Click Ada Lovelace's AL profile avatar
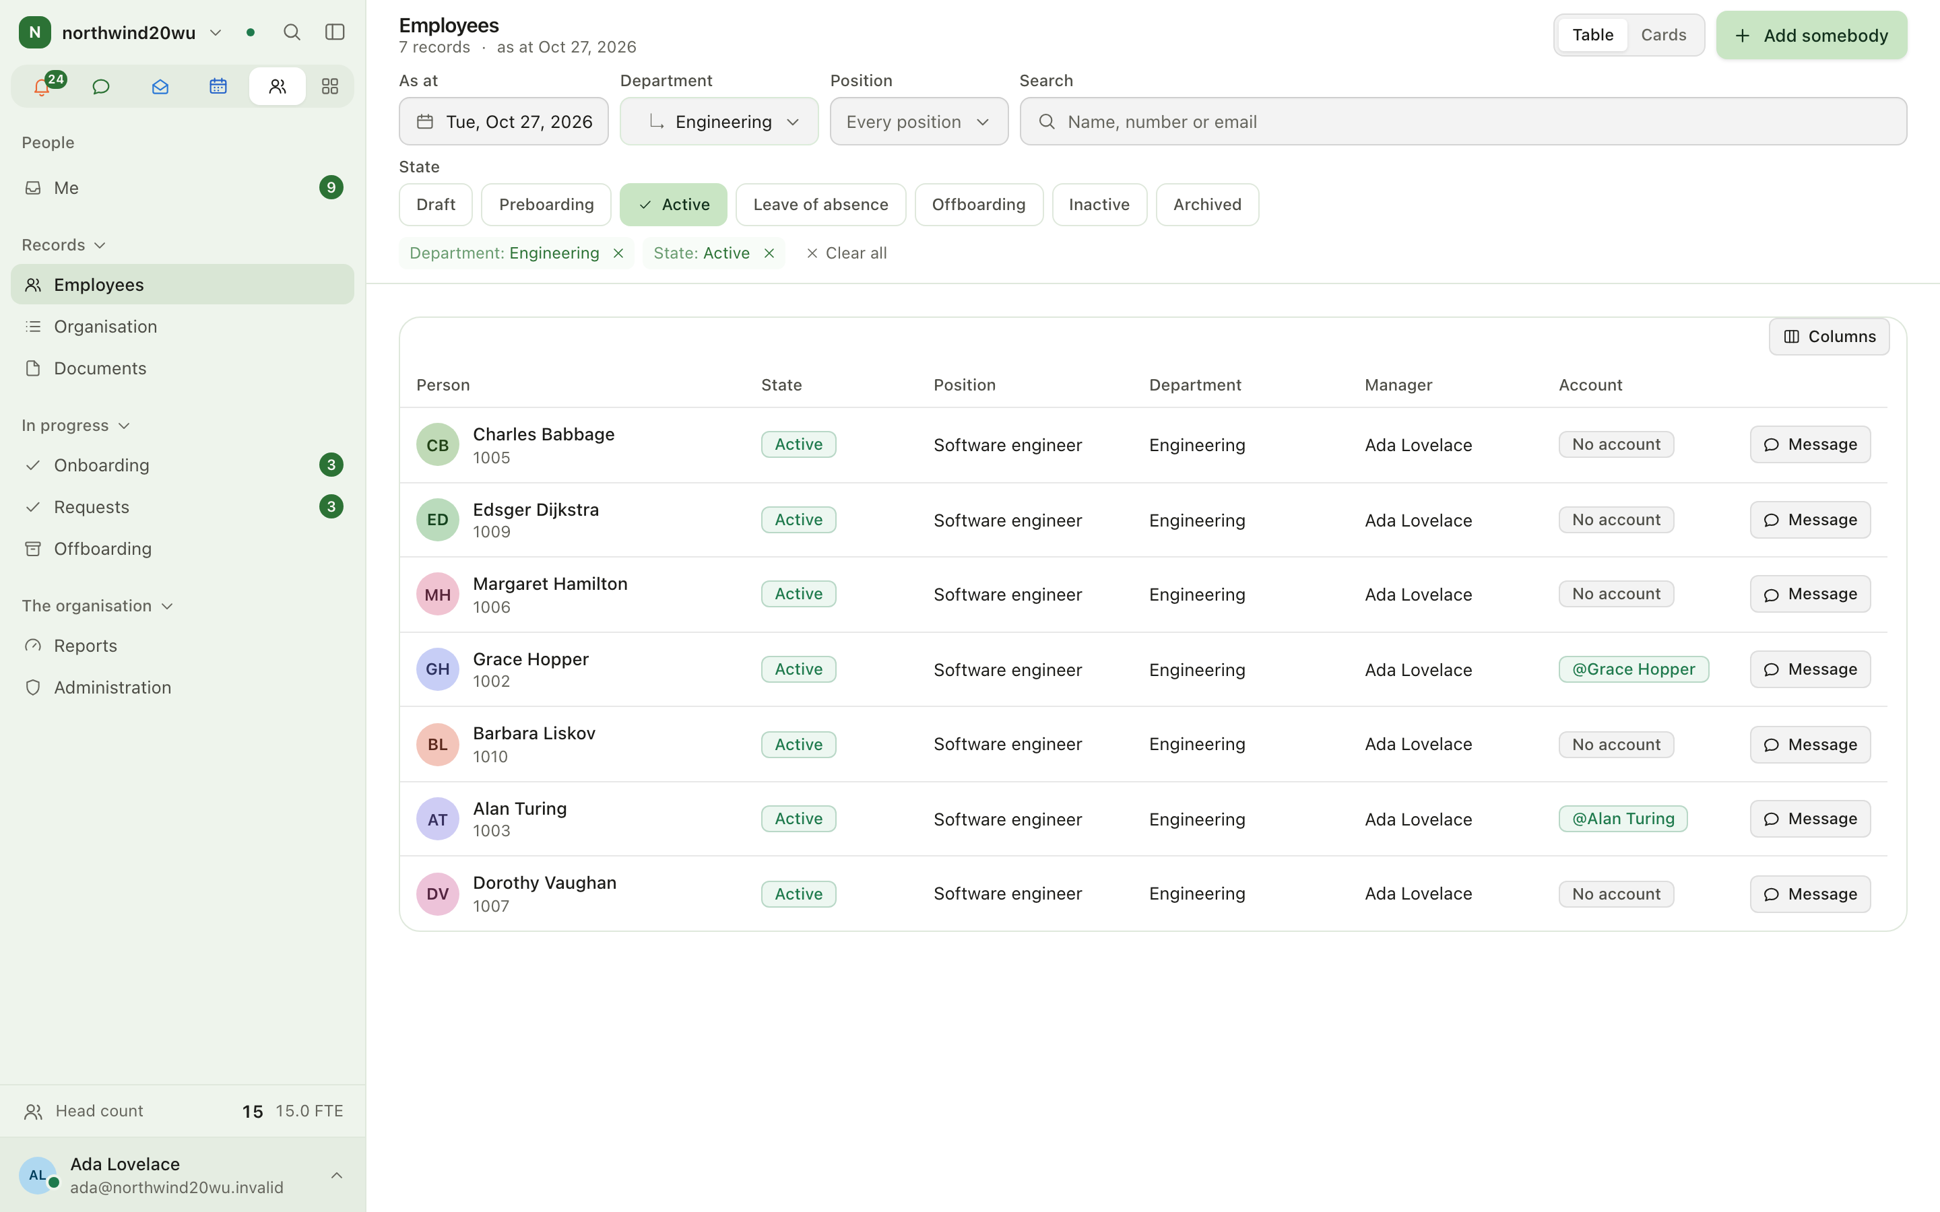 point(38,1175)
